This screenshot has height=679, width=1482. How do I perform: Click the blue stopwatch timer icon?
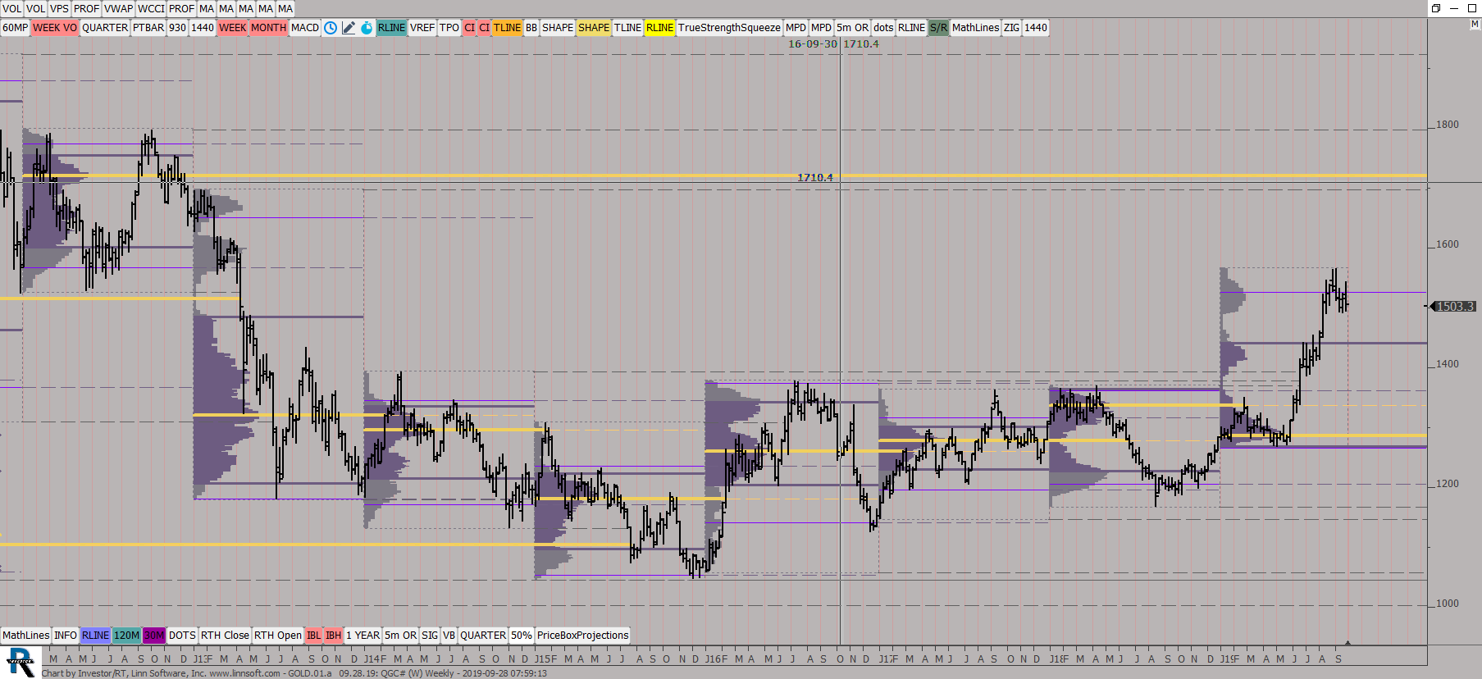(367, 28)
